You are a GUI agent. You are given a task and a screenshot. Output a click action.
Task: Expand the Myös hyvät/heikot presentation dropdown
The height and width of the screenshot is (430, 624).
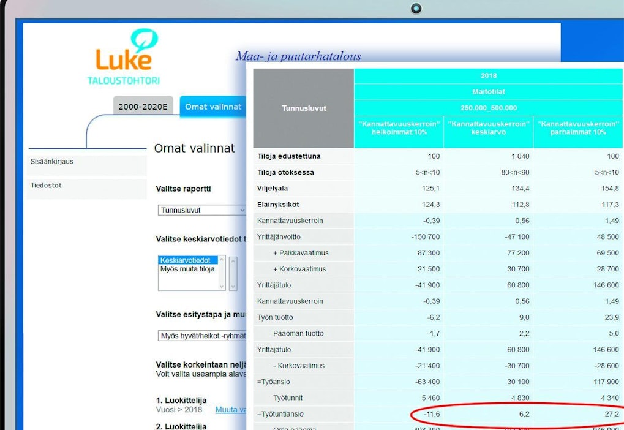[201, 336]
